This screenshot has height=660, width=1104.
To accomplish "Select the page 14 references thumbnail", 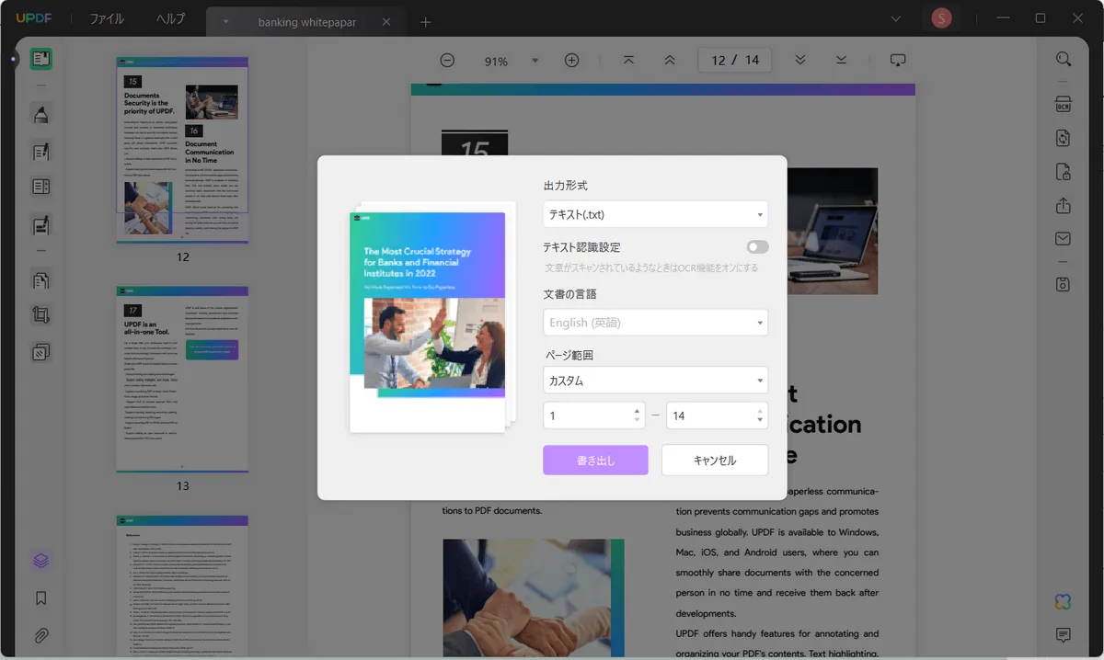I will [x=182, y=587].
